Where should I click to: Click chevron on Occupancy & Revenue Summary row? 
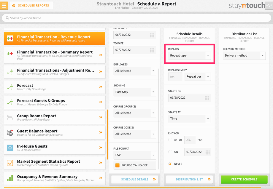point(101,178)
